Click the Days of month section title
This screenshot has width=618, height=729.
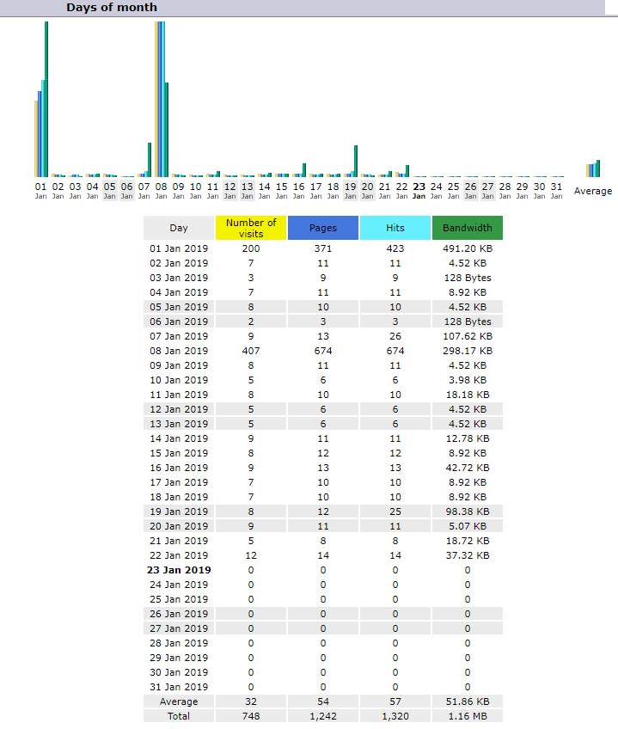[112, 7]
